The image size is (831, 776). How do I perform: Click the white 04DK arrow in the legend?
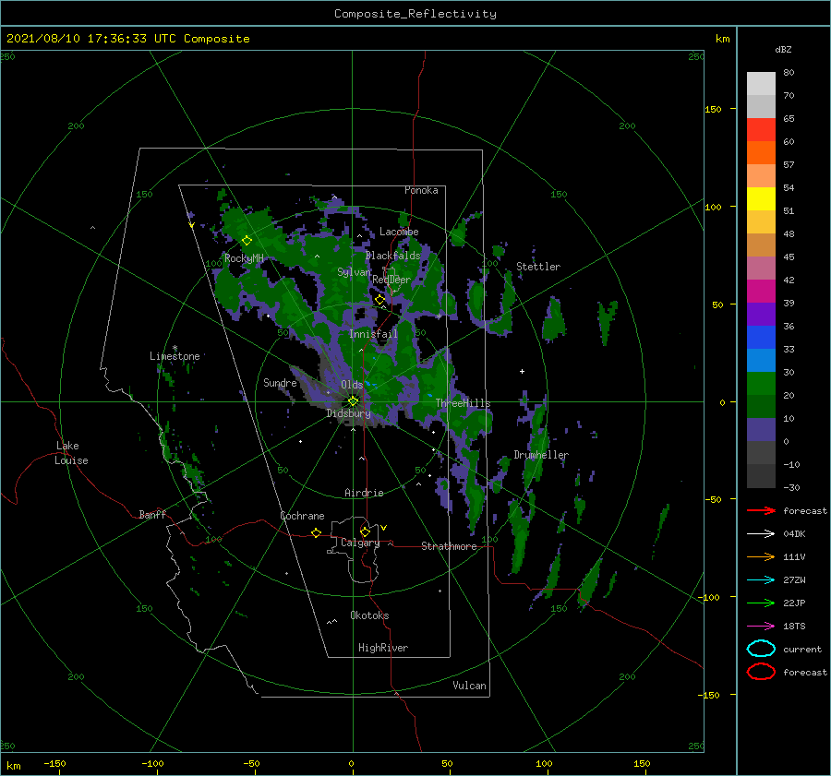click(761, 533)
